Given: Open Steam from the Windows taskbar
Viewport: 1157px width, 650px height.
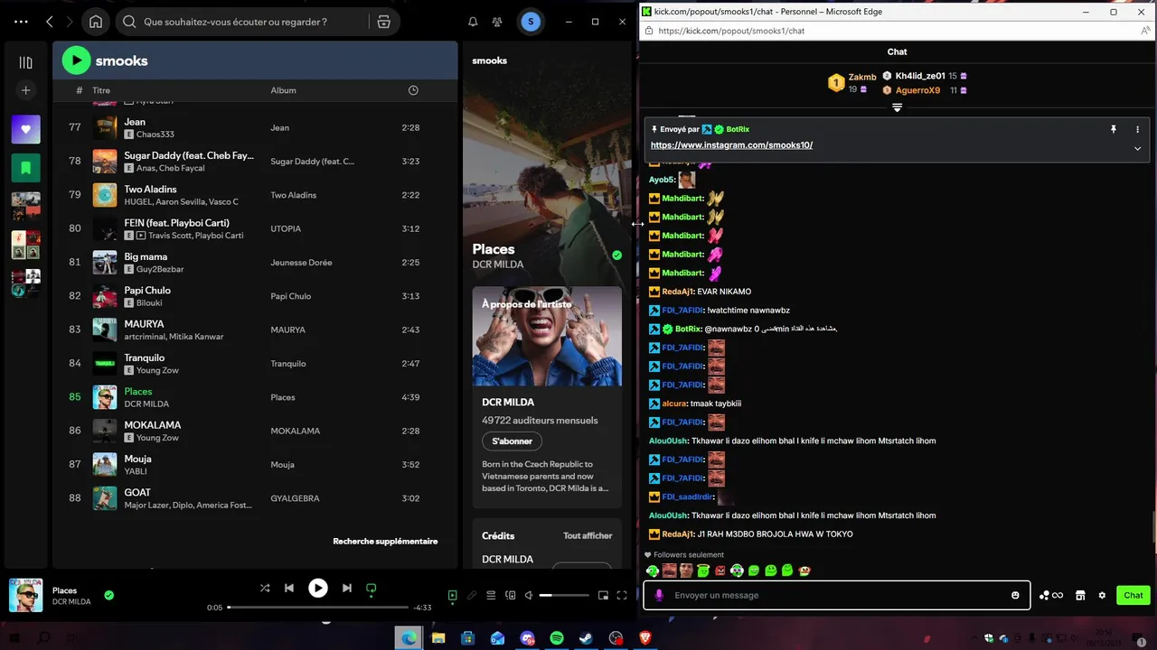Looking at the screenshot, I should tap(586, 638).
